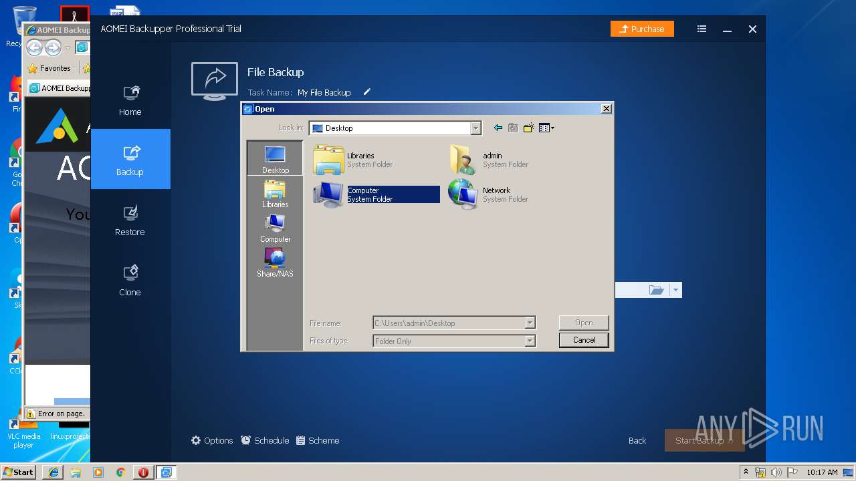Click the Back link
This screenshot has width=856, height=481.
637,440
